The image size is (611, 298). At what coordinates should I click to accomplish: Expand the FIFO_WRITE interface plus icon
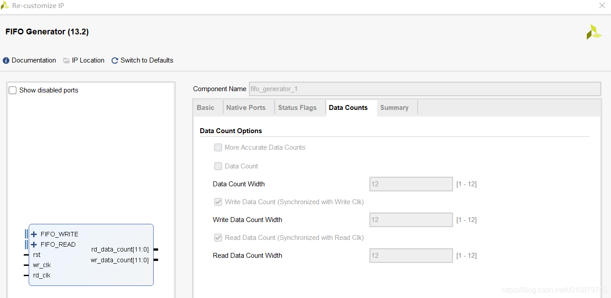tap(34, 234)
